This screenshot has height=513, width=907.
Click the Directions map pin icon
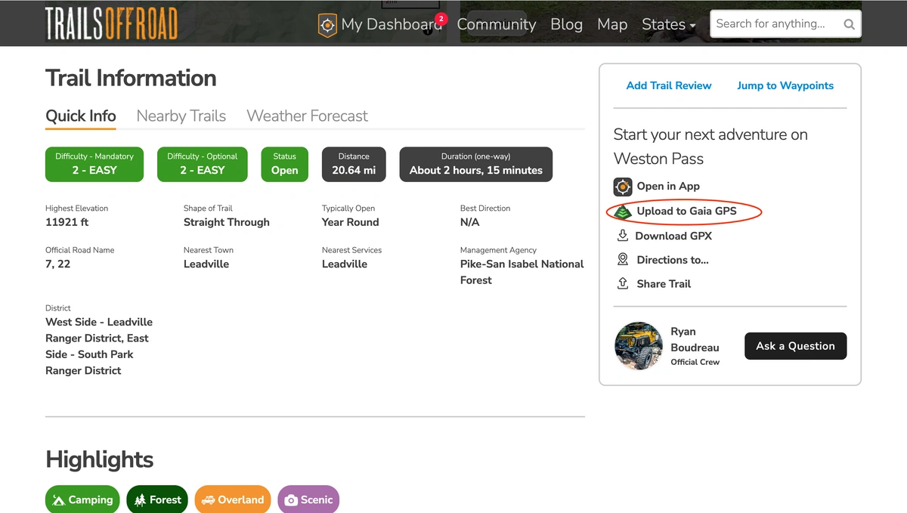623,260
